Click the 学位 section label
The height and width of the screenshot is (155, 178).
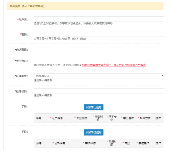coord(24,132)
